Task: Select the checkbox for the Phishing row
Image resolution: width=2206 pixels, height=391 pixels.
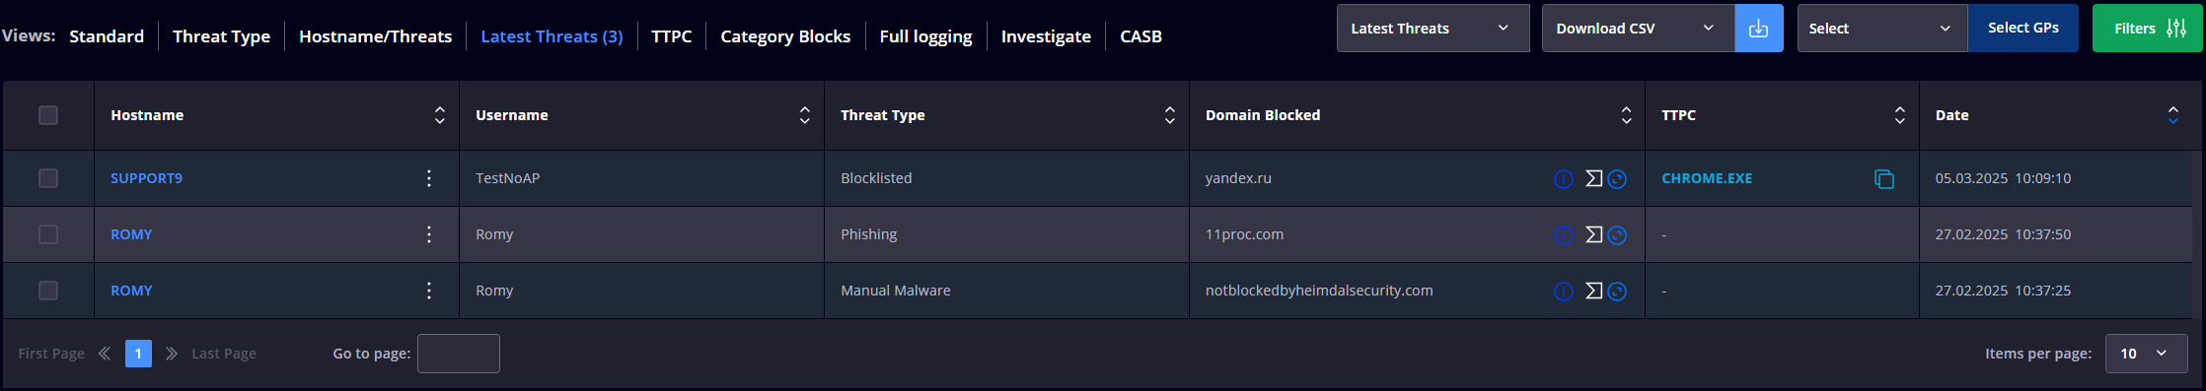Action: pyautogui.click(x=48, y=234)
